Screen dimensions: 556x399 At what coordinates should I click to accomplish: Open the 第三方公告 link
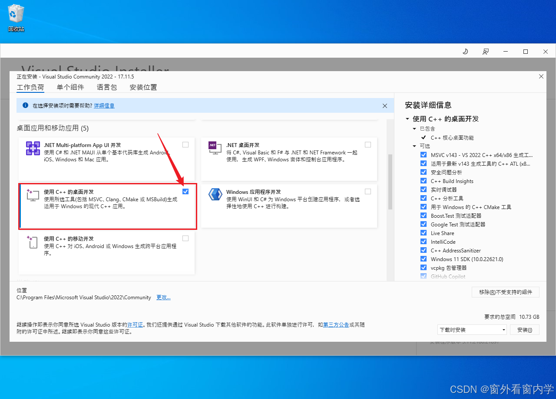coord(336,324)
